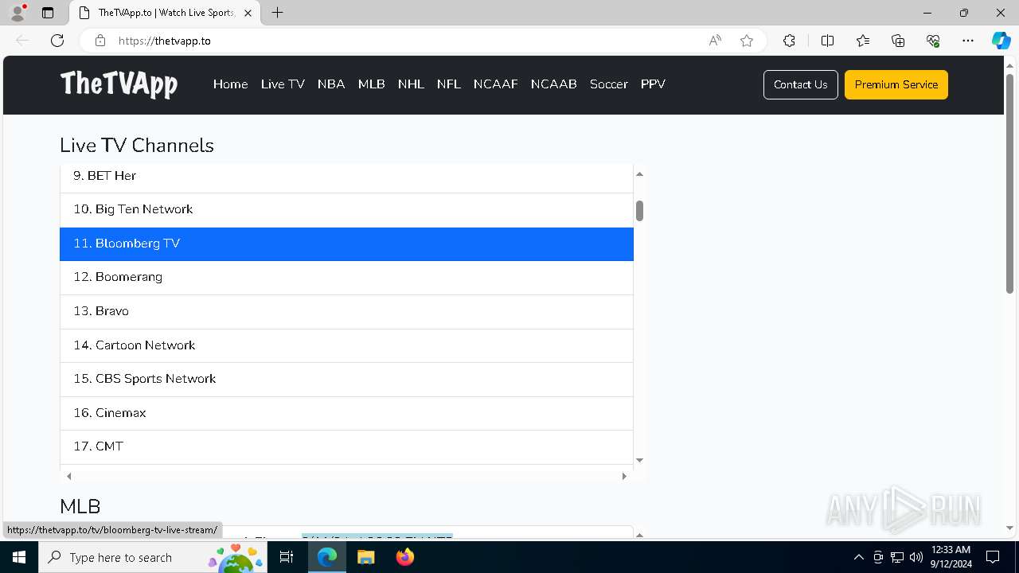The height and width of the screenshot is (573, 1019).
Task: Click TheTVApp site logo
Action: [x=119, y=84]
